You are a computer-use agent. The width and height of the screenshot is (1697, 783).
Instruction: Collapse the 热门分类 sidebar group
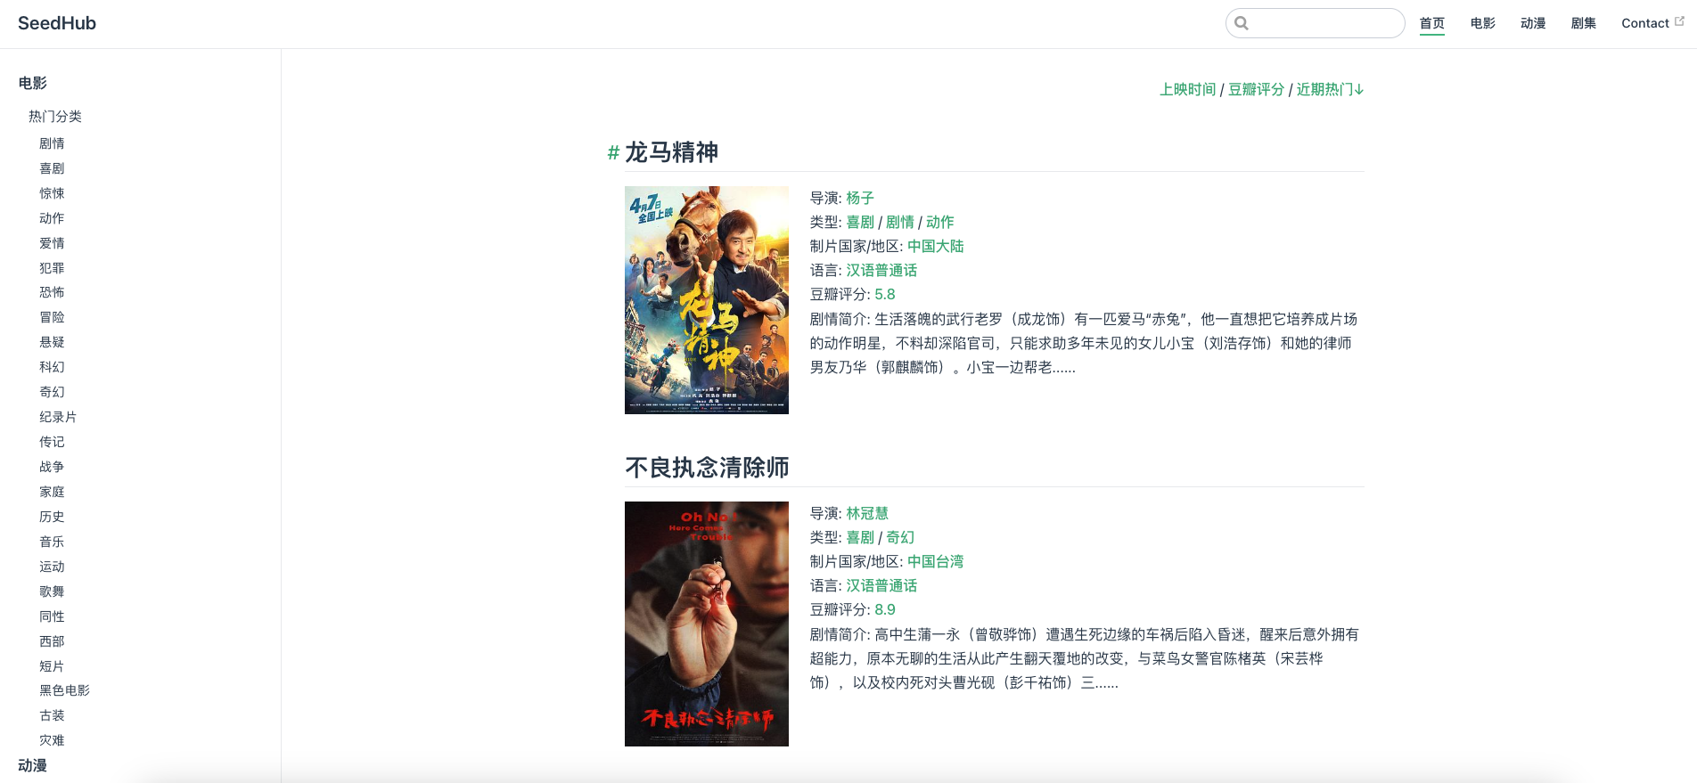(x=55, y=116)
